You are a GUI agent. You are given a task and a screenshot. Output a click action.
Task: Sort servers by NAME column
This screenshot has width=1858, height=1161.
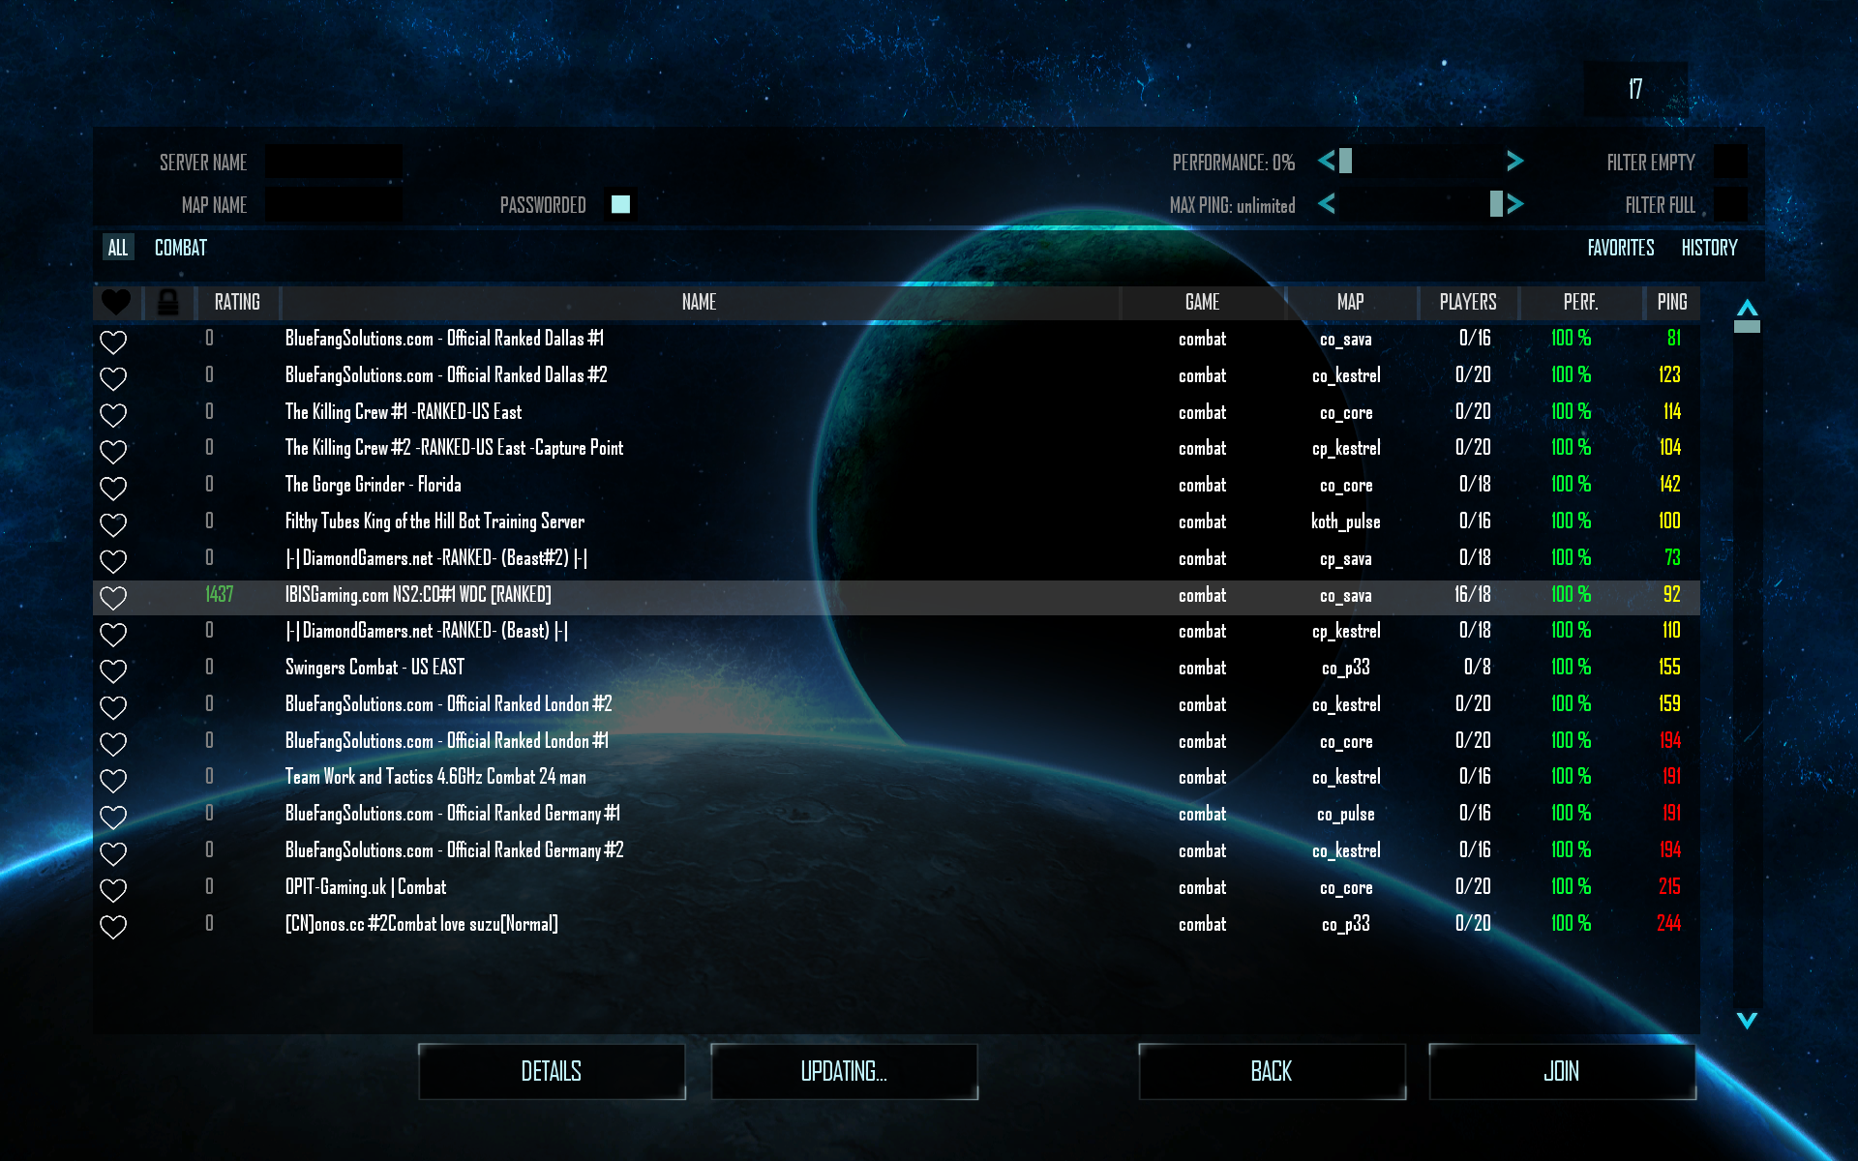pyautogui.click(x=700, y=303)
